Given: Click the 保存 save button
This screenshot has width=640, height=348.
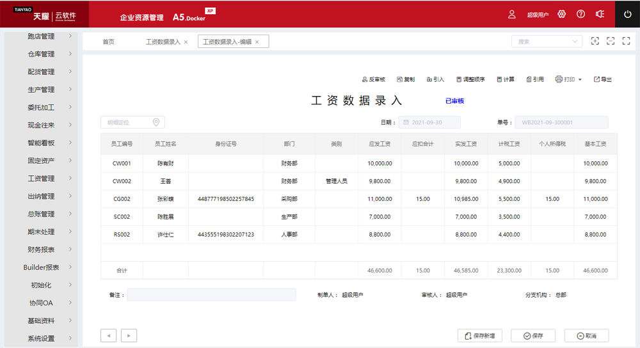Looking at the screenshot, I should click(532, 336).
